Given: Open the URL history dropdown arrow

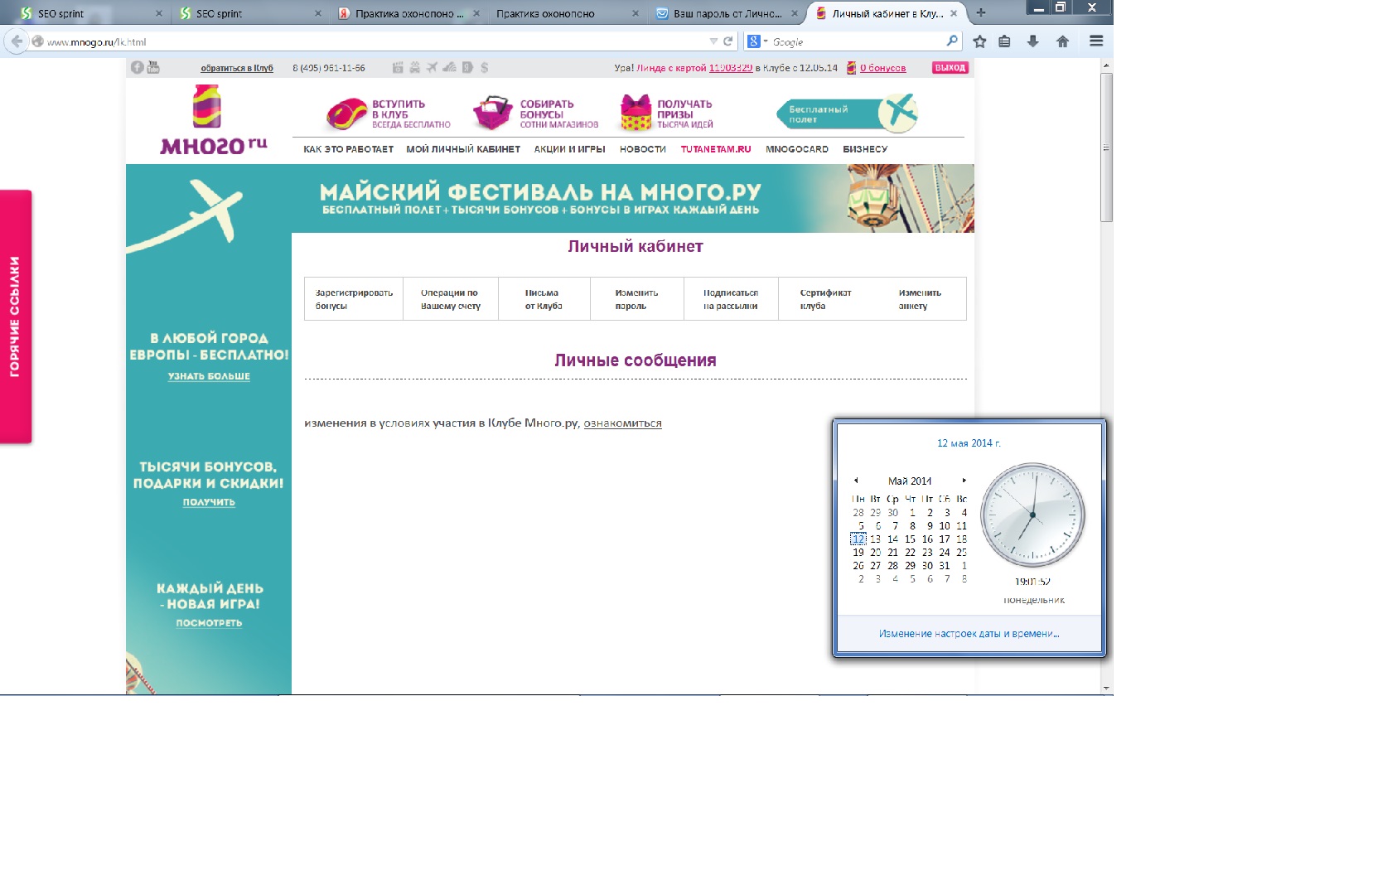Looking at the screenshot, I should pos(713,41).
